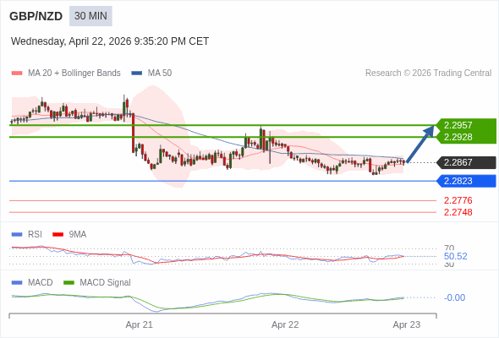Click the MA 20 + Bollinger Bands swatch
Viewport: 499px width, 338px height.
(x=17, y=74)
